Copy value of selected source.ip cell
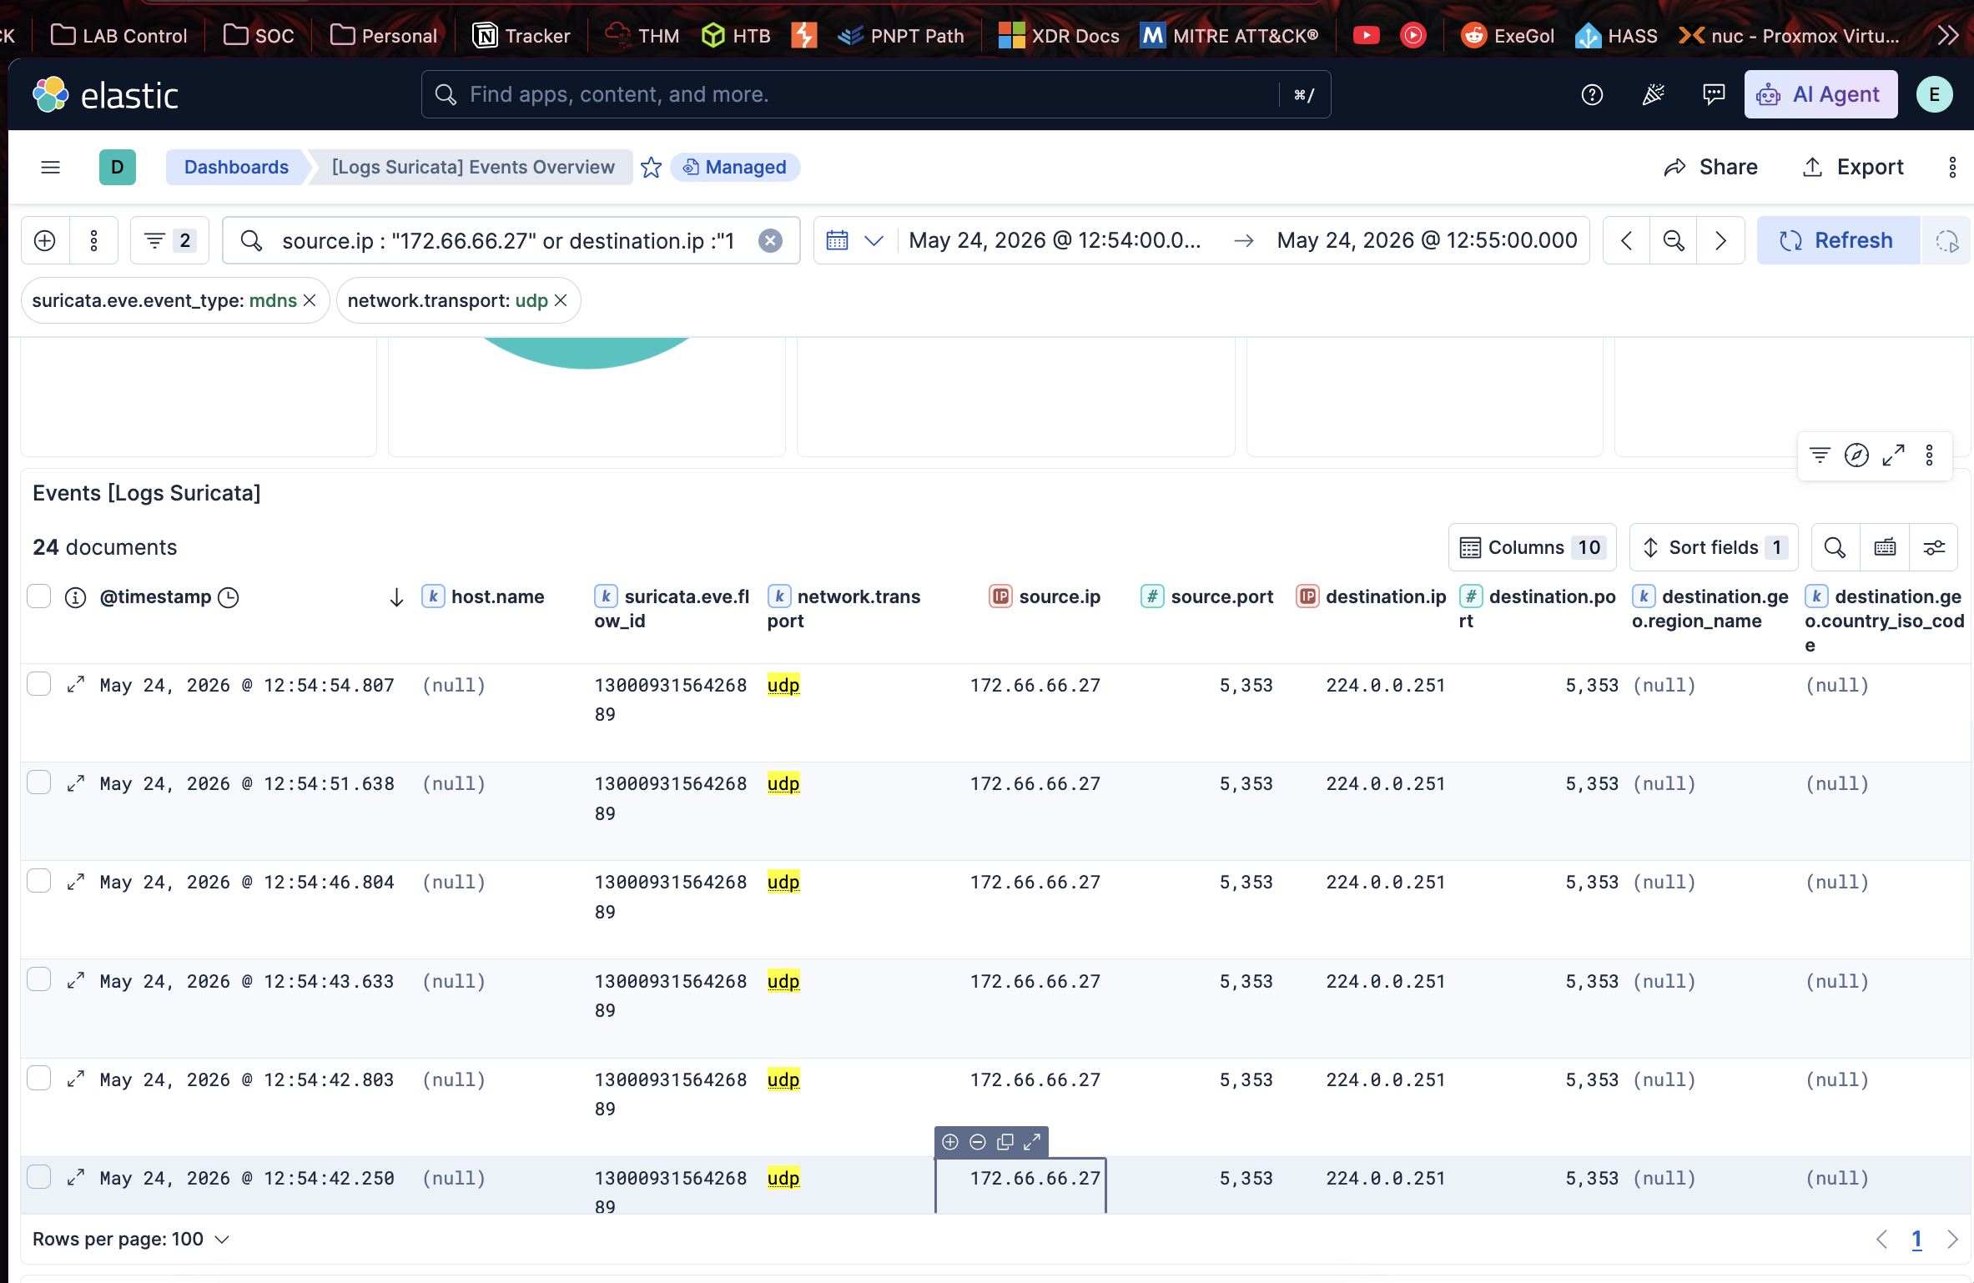1974x1283 pixels. point(1005,1142)
